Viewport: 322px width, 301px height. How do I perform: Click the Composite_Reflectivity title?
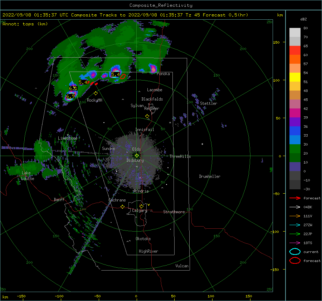[x=161, y=5]
